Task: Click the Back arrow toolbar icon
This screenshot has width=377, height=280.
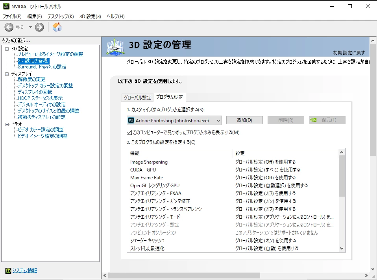Action: click(9, 27)
